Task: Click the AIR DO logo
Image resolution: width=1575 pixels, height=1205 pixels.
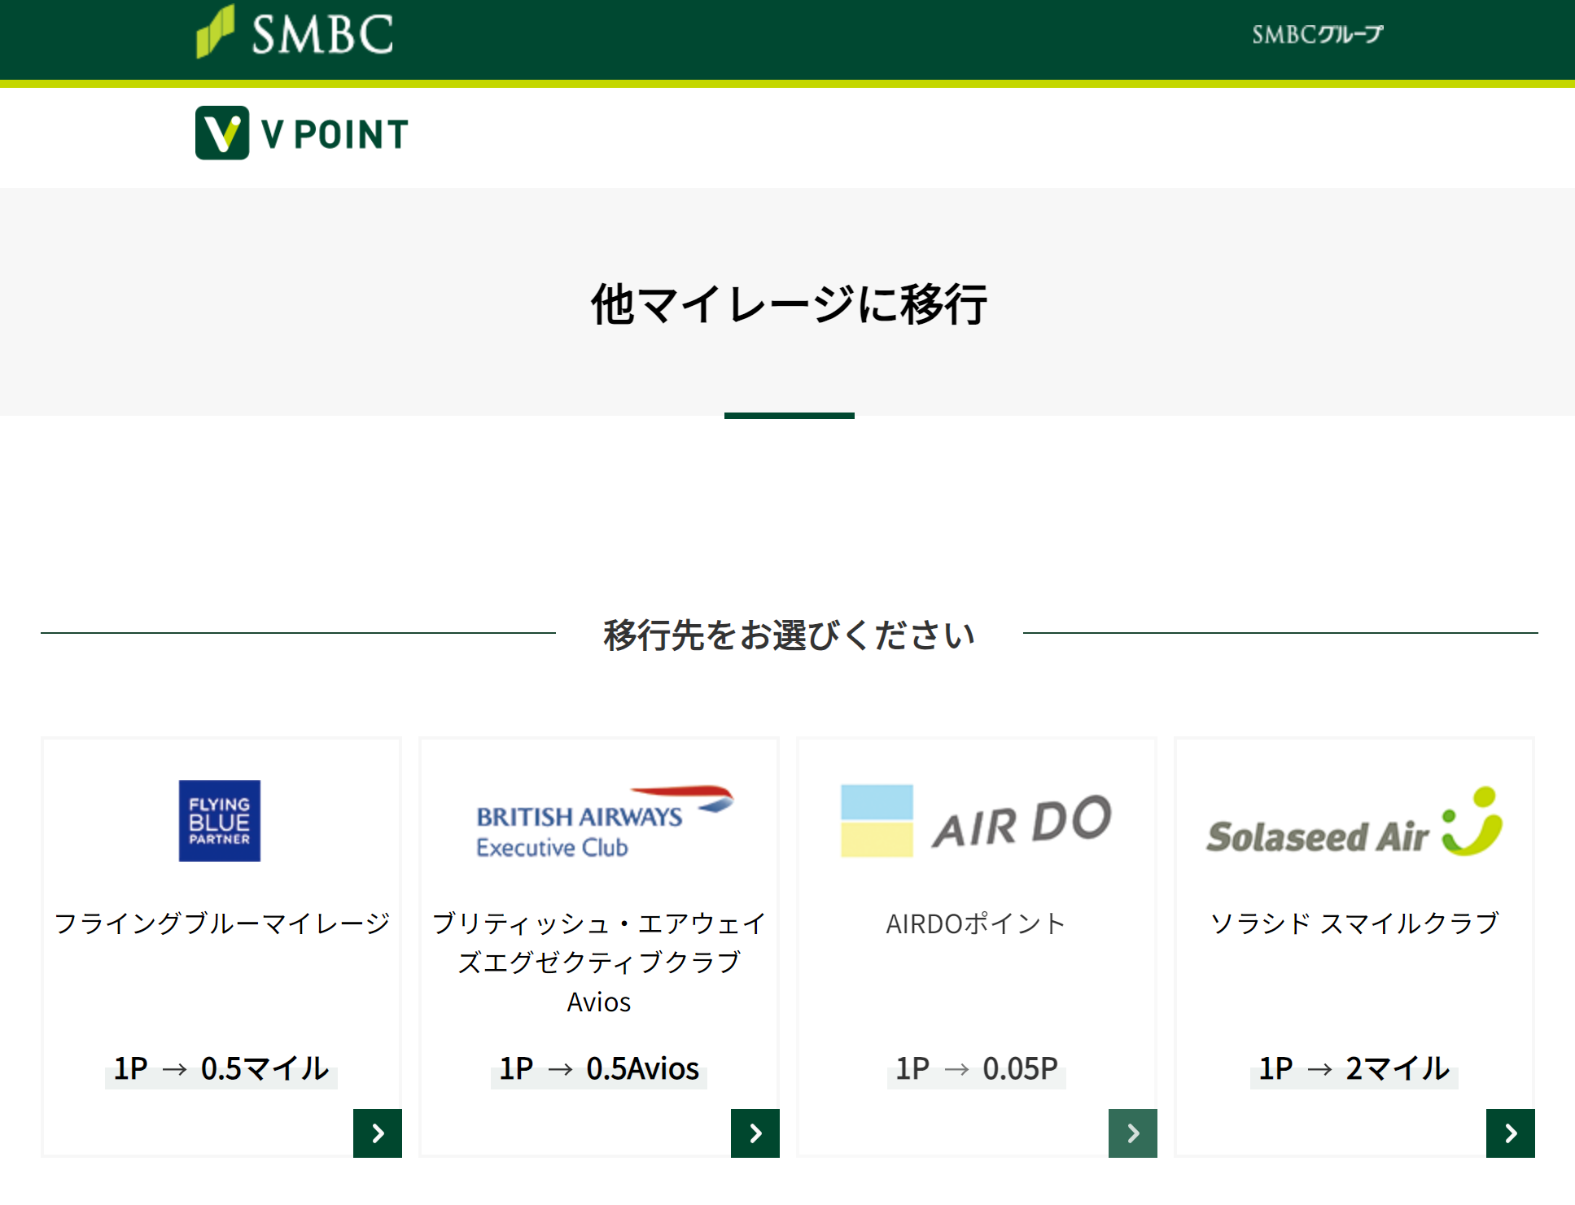Action: pos(976,820)
